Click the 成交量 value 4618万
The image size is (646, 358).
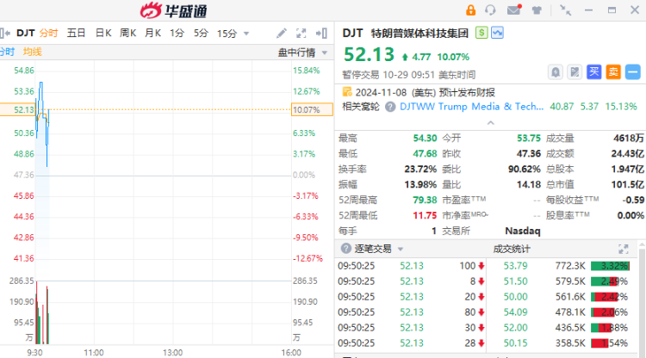coord(629,139)
